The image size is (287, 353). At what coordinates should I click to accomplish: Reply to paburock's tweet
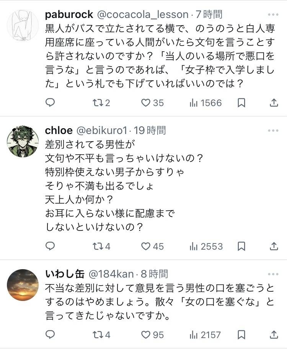coord(50,103)
